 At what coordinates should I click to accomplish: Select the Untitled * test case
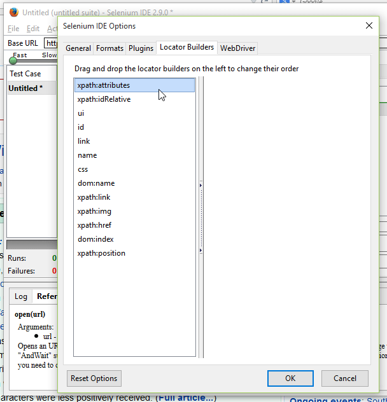click(32, 88)
